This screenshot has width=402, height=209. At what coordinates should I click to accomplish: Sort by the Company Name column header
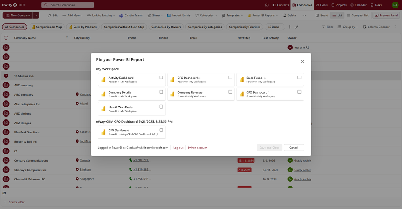[x=25, y=38]
